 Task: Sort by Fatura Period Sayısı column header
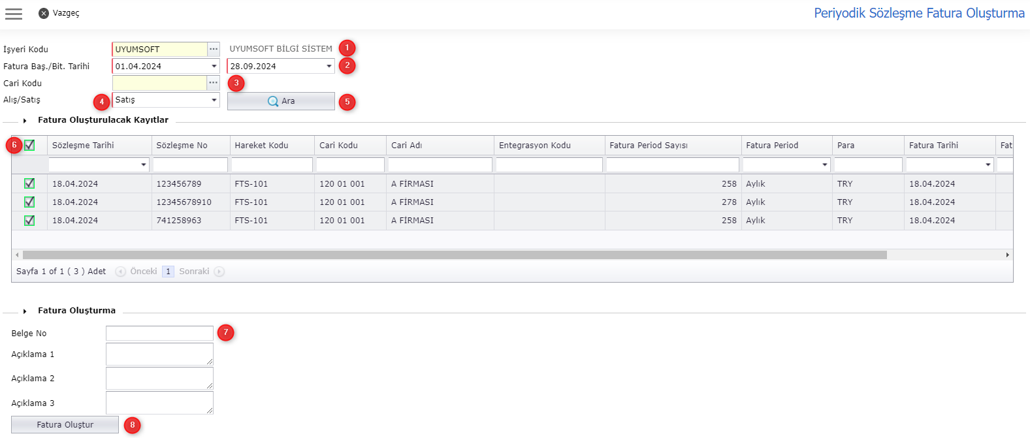coord(673,145)
